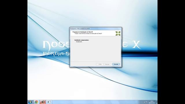Click the network icon in system tray
Image resolution: width=185 pixels, height=104 pixels.
pos(144,102)
